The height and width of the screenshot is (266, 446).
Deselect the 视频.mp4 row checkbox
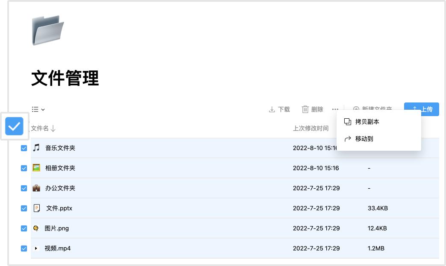(x=24, y=248)
